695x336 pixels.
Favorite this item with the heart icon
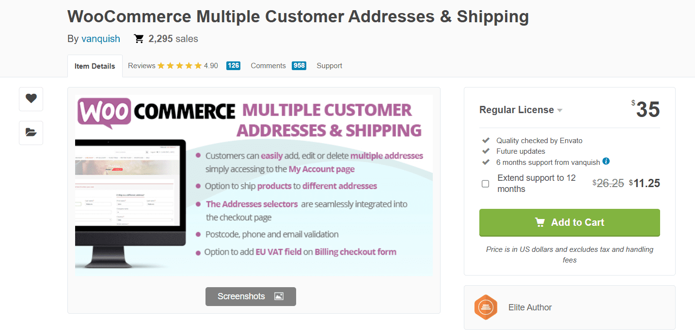(x=31, y=99)
